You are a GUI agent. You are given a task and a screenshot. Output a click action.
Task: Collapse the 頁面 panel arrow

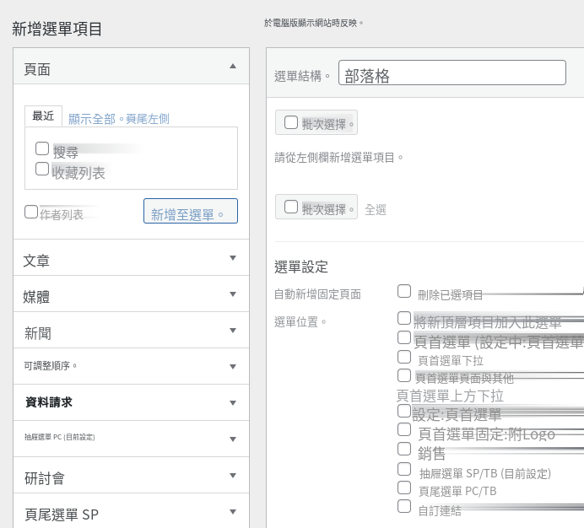(x=233, y=67)
